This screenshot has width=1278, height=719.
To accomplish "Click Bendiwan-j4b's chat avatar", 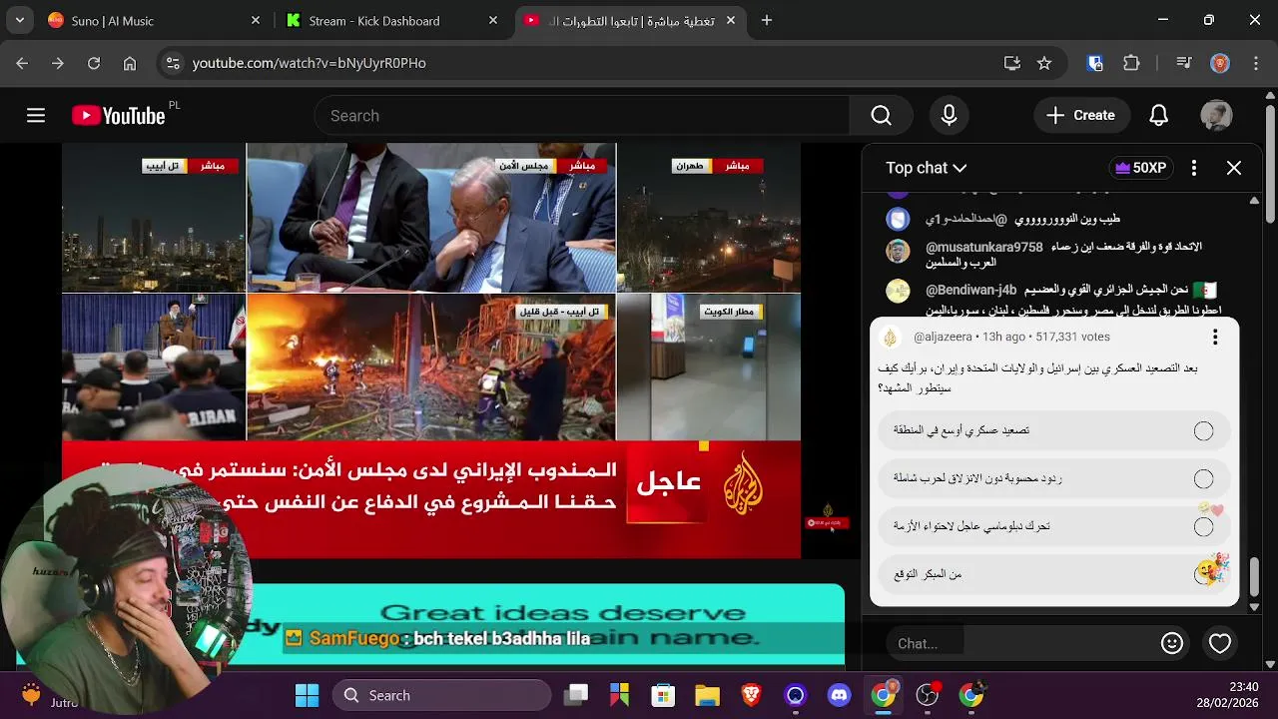I will pyautogui.click(x=898, y=292).
